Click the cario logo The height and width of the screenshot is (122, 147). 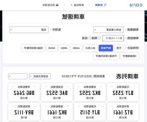tap(136, 5)
